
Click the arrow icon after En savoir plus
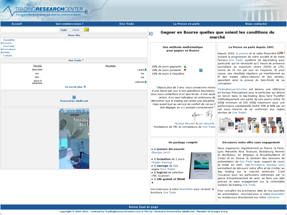pos(85,87)
